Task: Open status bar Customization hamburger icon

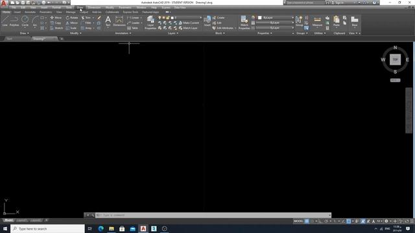Action: pyautogui.click(x=412, y=221)
